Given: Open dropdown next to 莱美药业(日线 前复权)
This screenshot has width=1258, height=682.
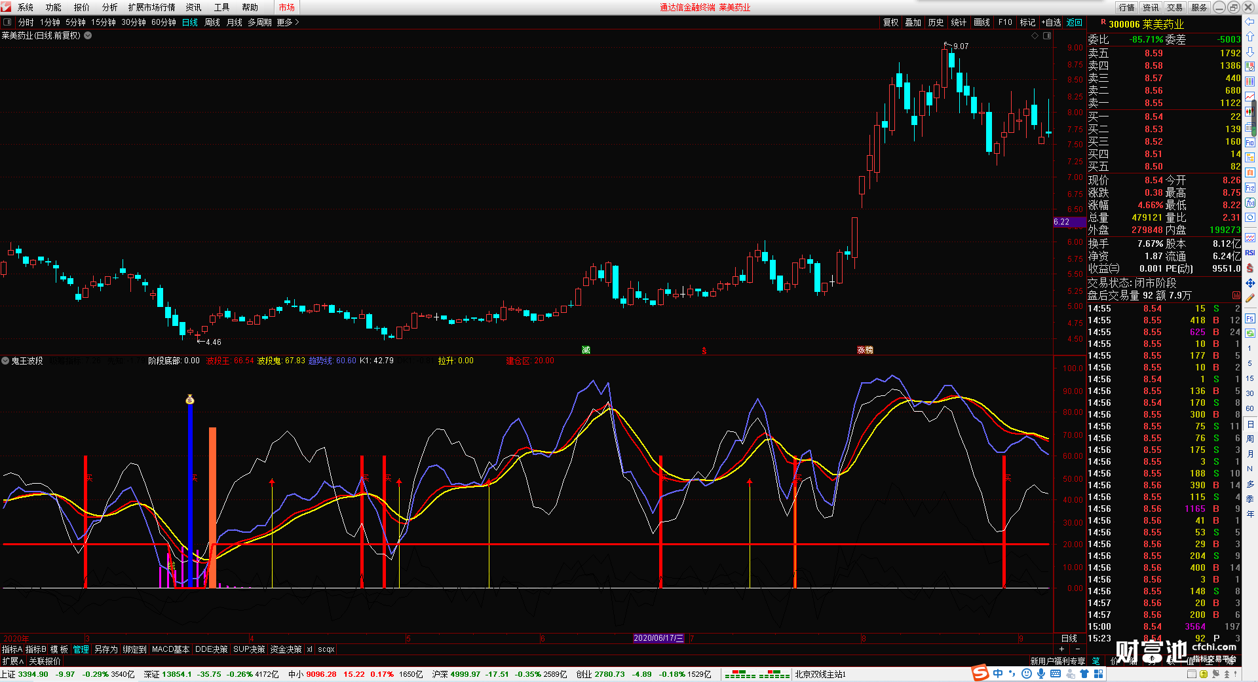Looking at the screenshot, I should click(88, 35).
